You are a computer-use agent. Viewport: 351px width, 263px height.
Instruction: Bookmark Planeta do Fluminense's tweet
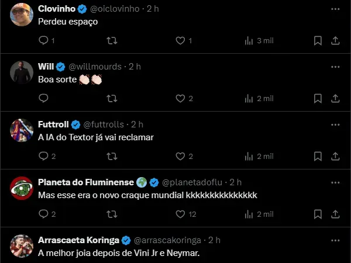(x=318, y=214)
